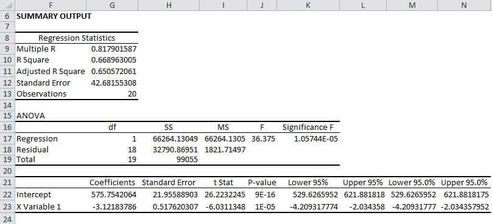Click the Lower 95% heading cell
Viewport: 492px width, 224px height.
click(308, 182)
